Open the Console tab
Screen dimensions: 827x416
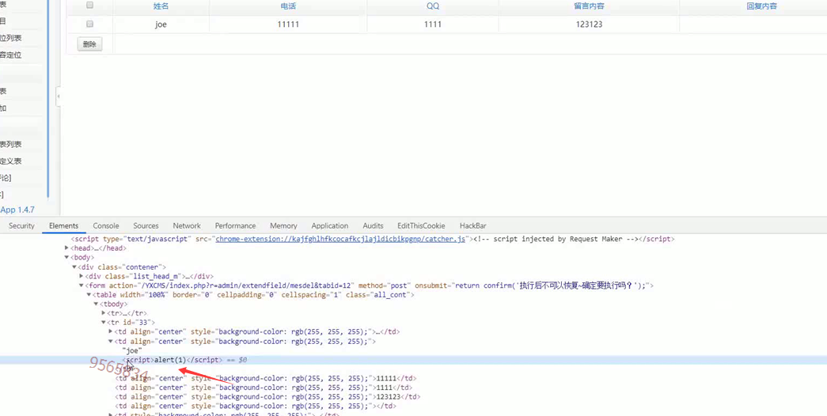tap(106, 225)
